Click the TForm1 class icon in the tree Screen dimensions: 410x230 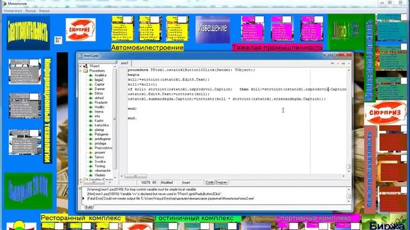pyautogui.click(x=85, y=66)
